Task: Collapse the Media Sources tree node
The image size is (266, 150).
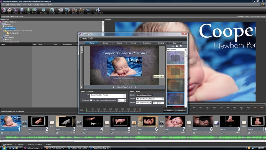Action: (1, 29)
